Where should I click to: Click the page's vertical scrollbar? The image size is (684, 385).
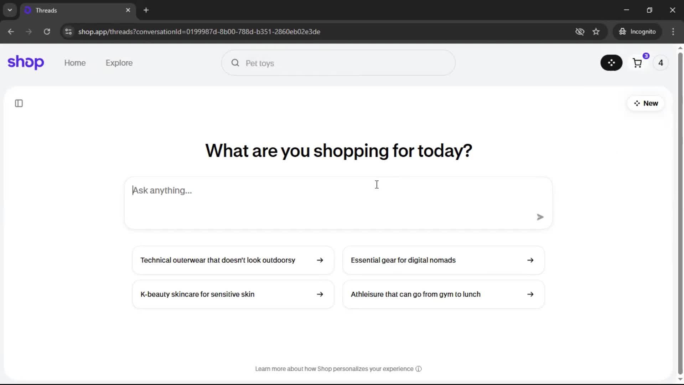(x=680, y=214)
